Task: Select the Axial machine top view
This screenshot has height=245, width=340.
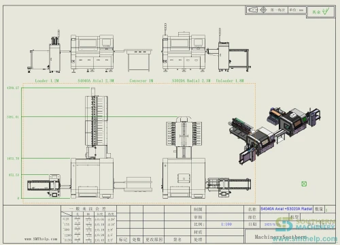Action: point(92,143)
